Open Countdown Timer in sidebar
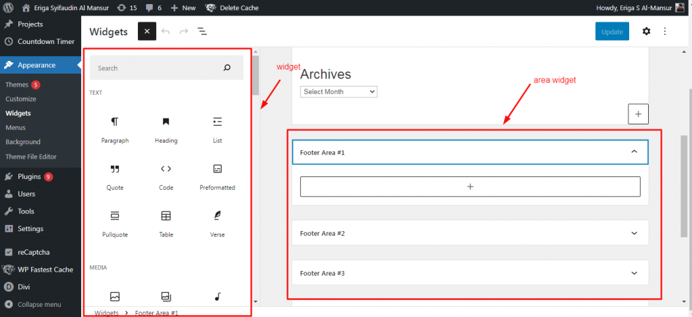The width and height of the screenshot is (692, 317). tap(41, 41)
